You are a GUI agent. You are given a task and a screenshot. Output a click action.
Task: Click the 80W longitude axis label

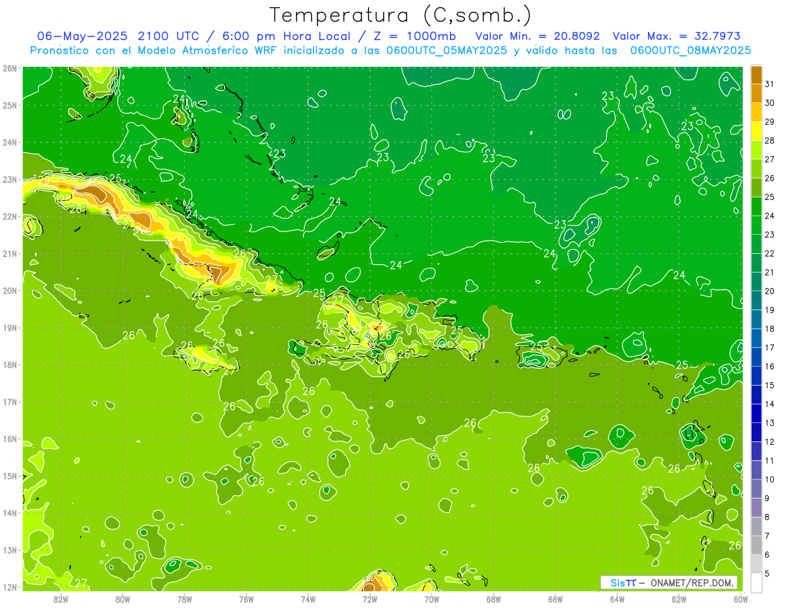pyautogui.click(x=123, y=599)
